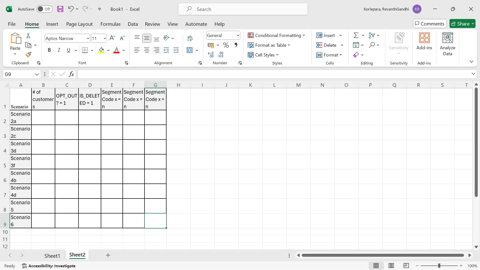
Task: Toggle the AutoSave switch
Action: pyautogui.click(x=44, y=9)
